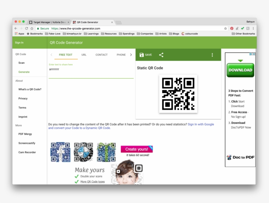Open the Bookmarks star folder
The image size is (269, 203).
(x=35, y=34)
